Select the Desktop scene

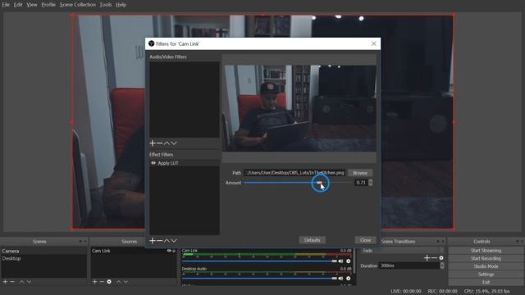pyautogui.click(x=43, y=259)
